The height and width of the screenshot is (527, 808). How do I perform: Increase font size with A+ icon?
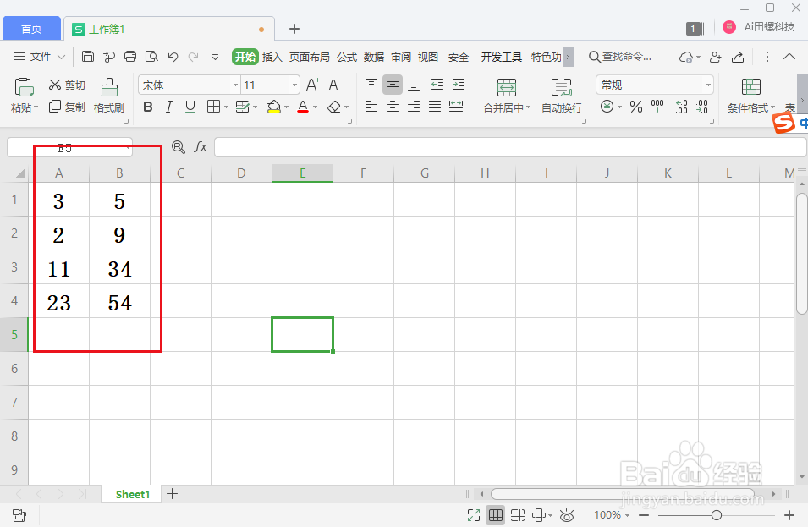click(313, 85)
